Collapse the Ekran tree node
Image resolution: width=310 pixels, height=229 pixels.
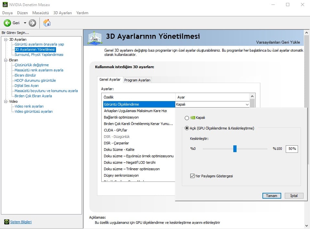tap(6, 60)
